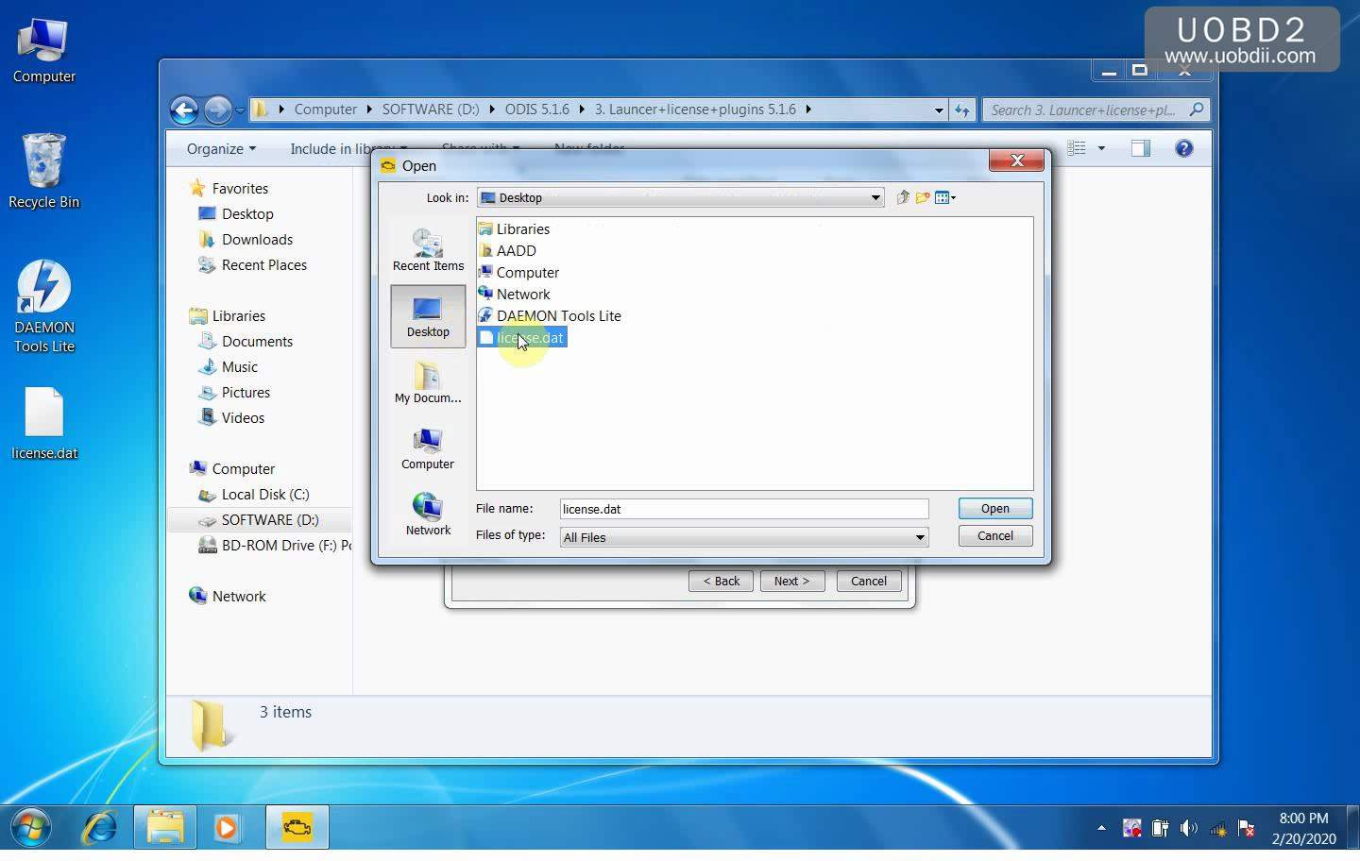Select Local Disk (C:) in navigation tree
This screenshot has height=861, width=1360.
click(x=264, y=494)
